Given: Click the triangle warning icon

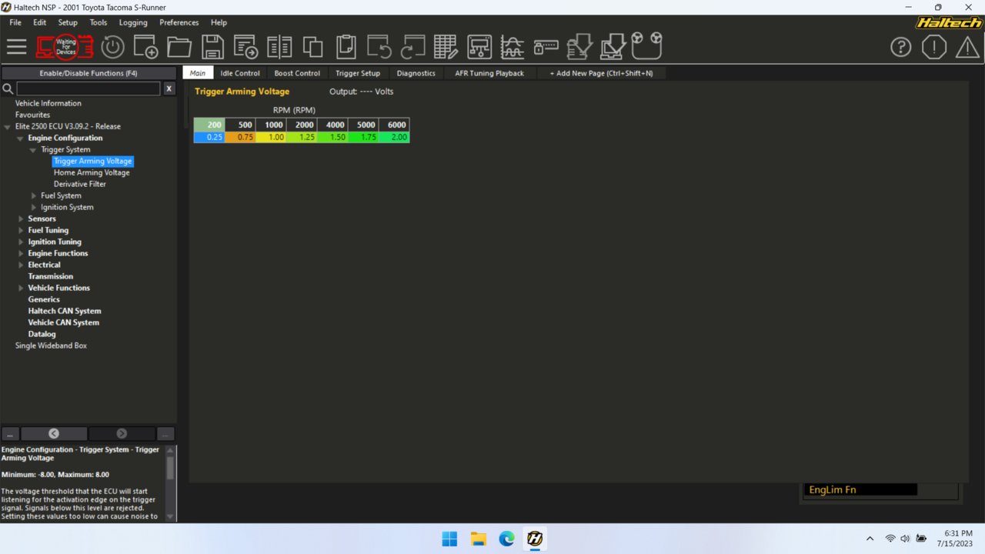Looking at the screenshot, I should [967, 48].
